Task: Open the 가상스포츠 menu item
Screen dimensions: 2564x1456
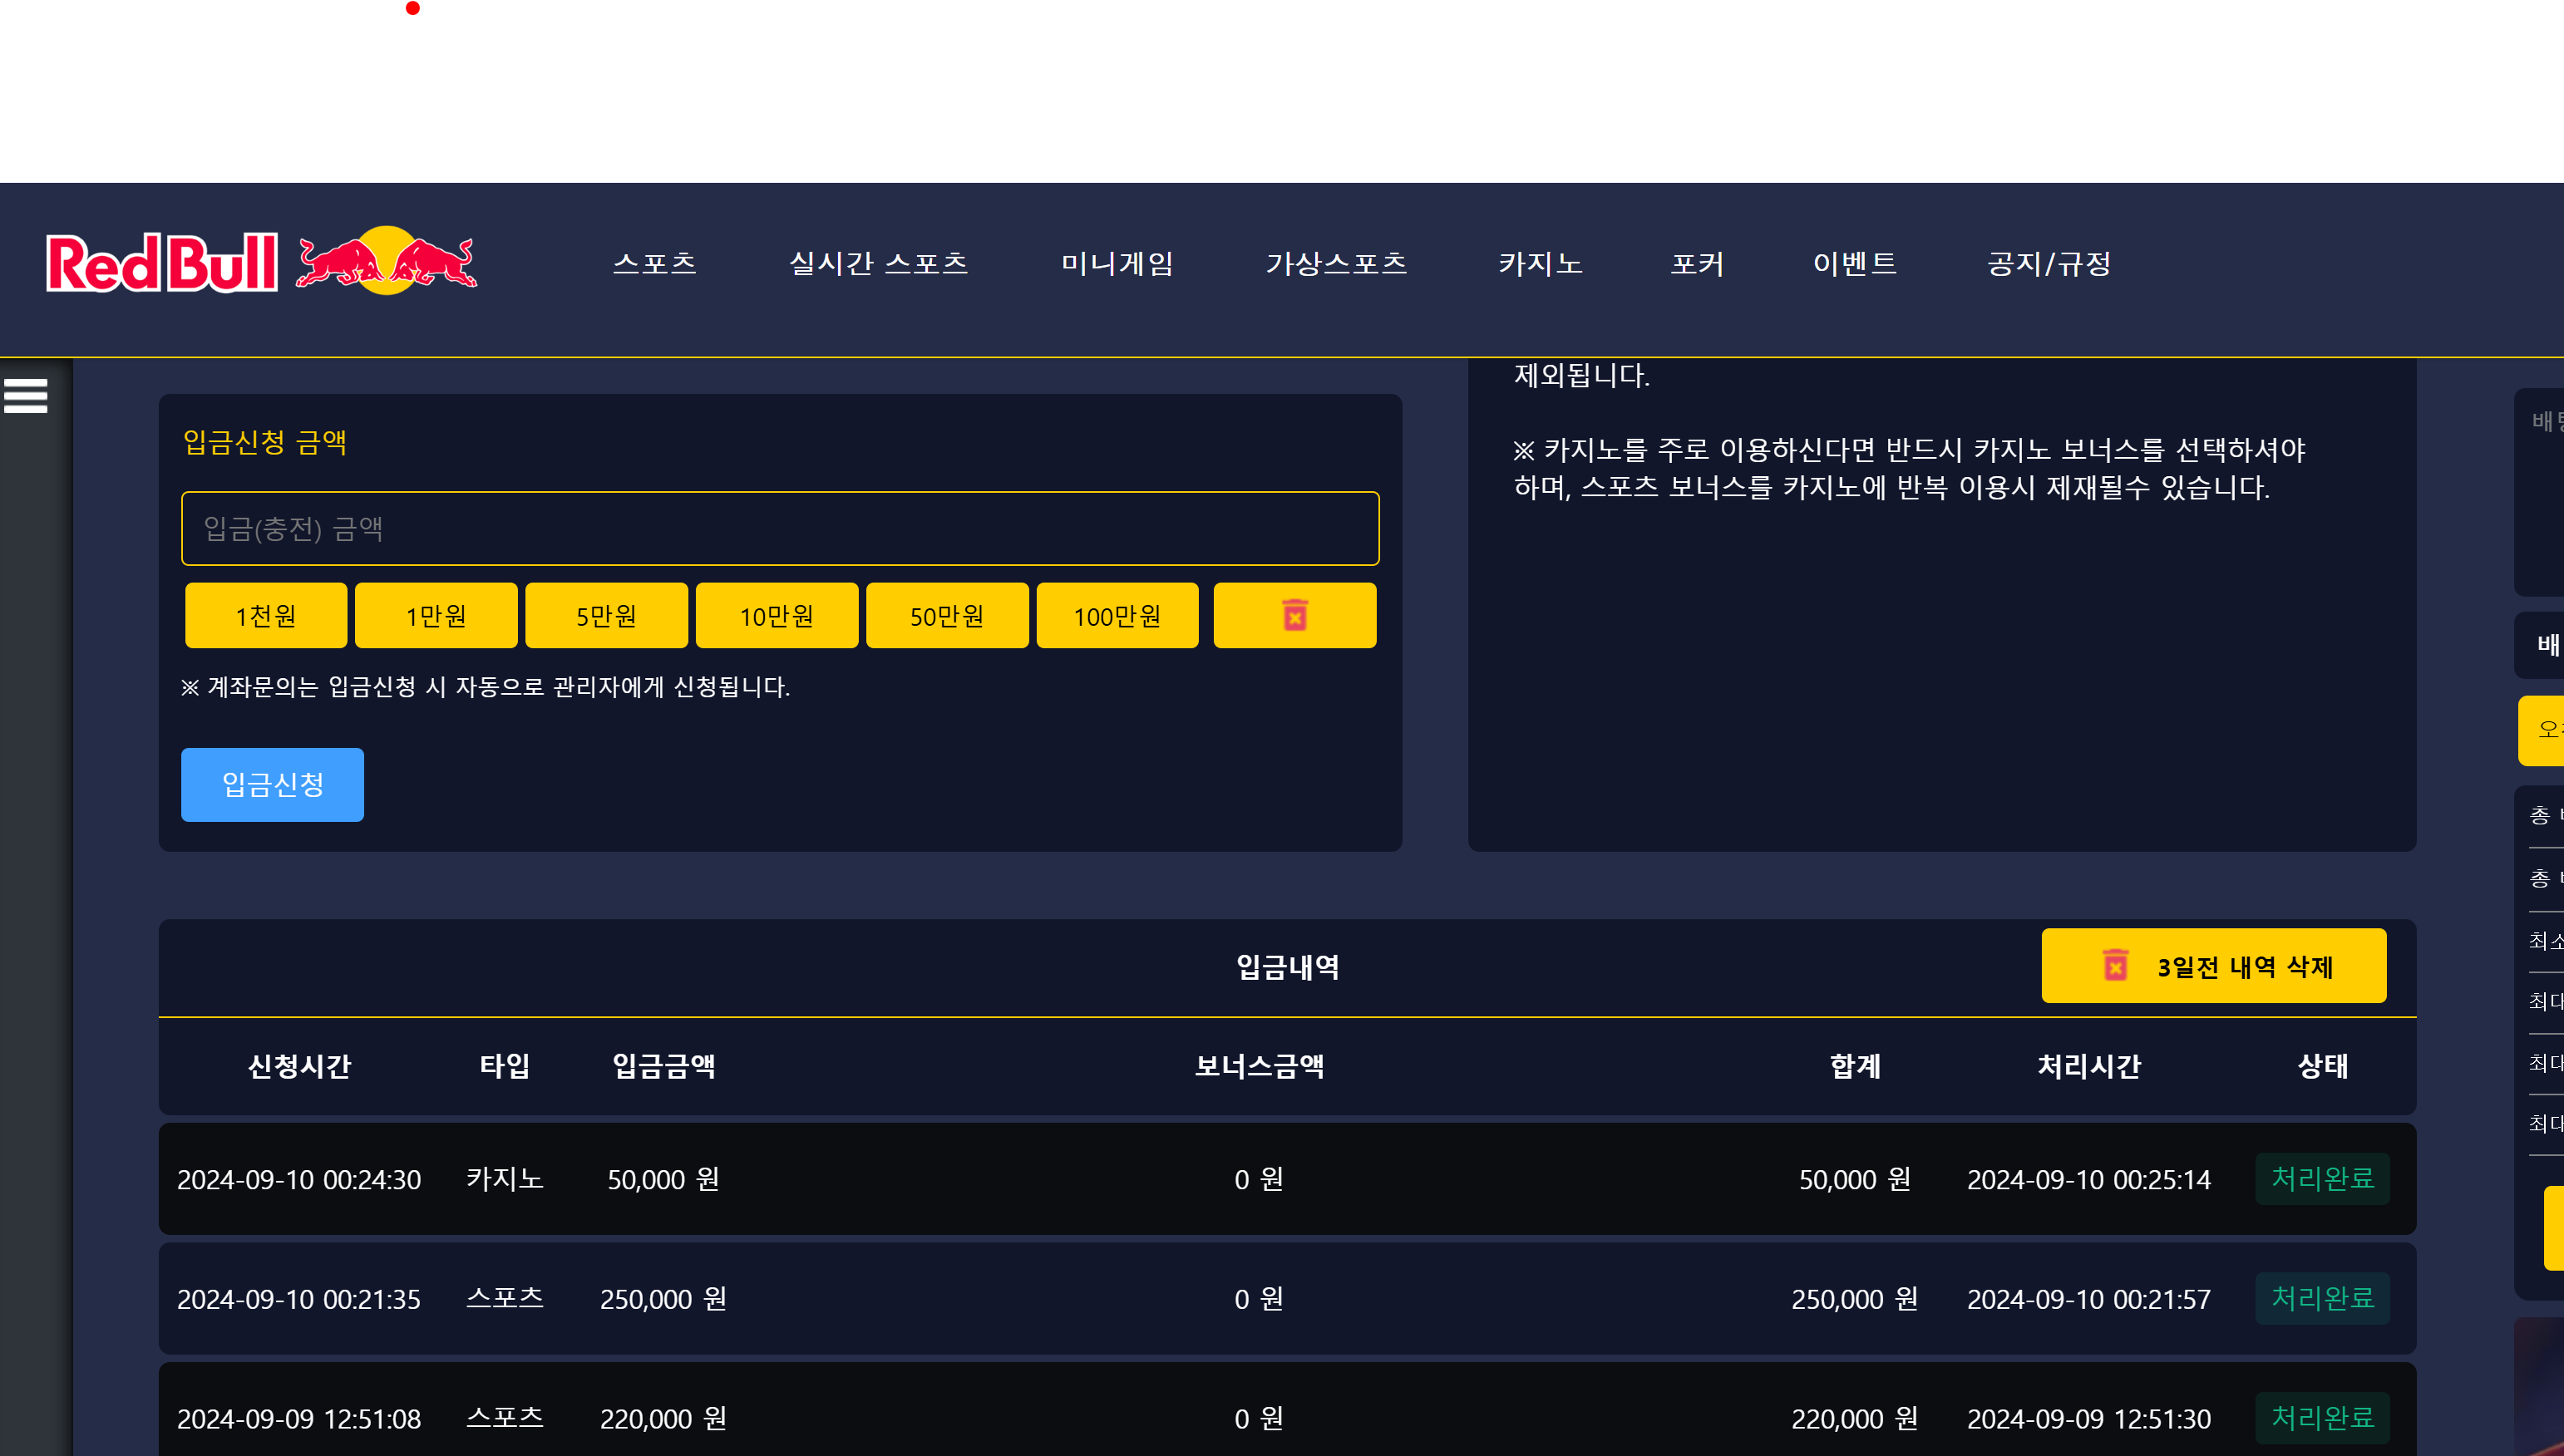Action: coord(1335,263)
